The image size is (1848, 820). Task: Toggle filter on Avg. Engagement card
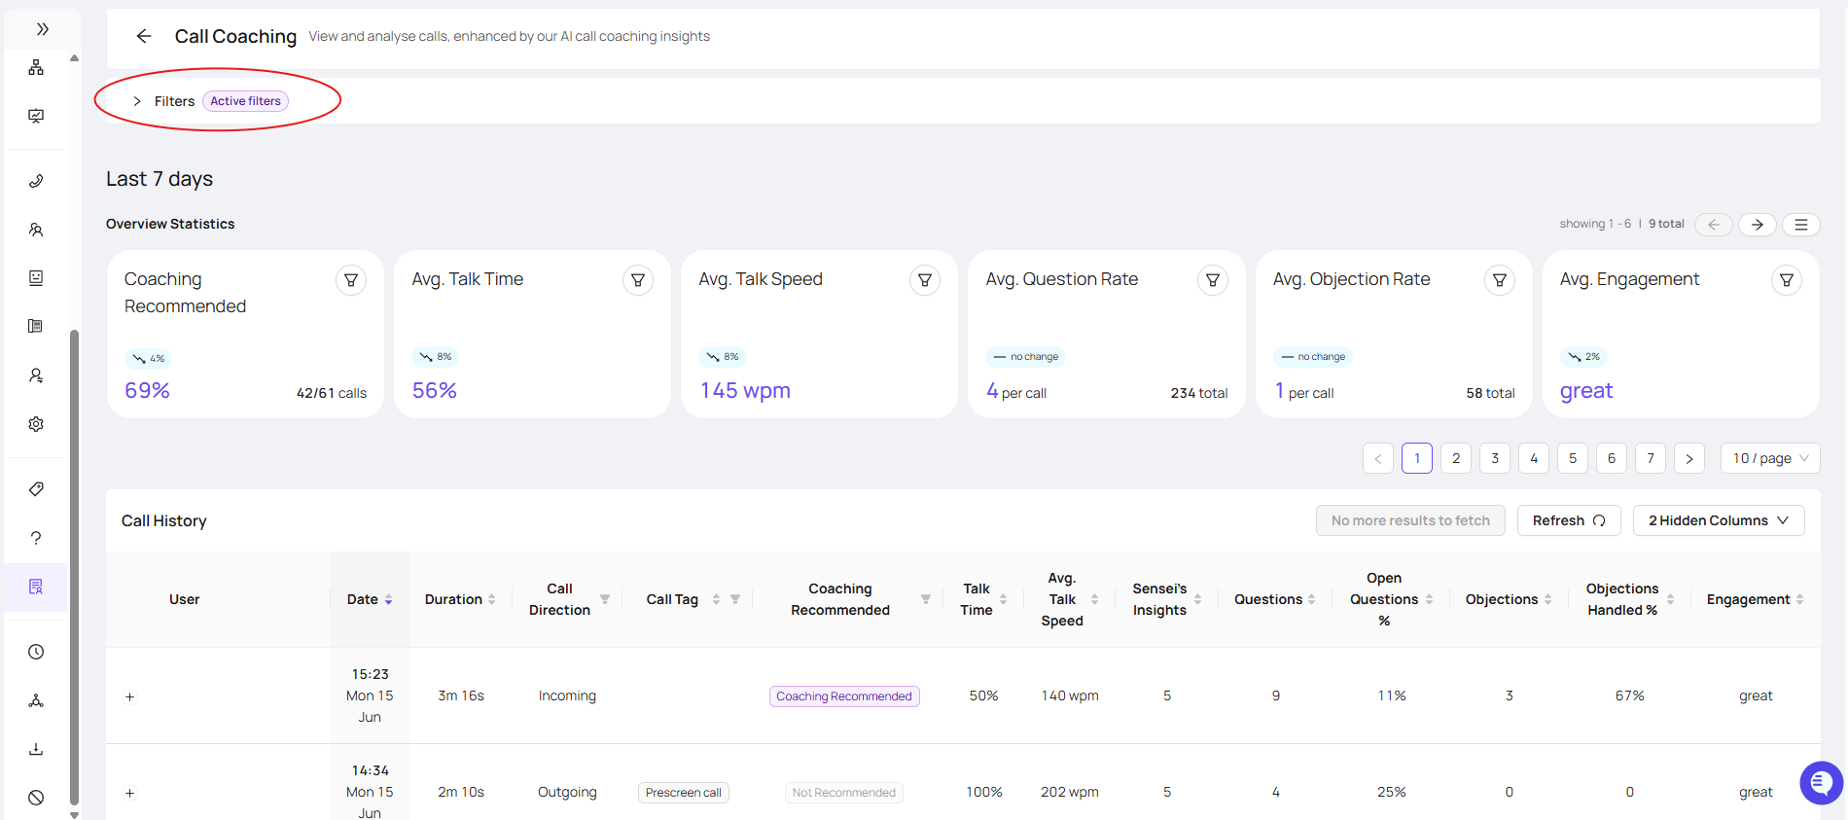click(1787, 280)
